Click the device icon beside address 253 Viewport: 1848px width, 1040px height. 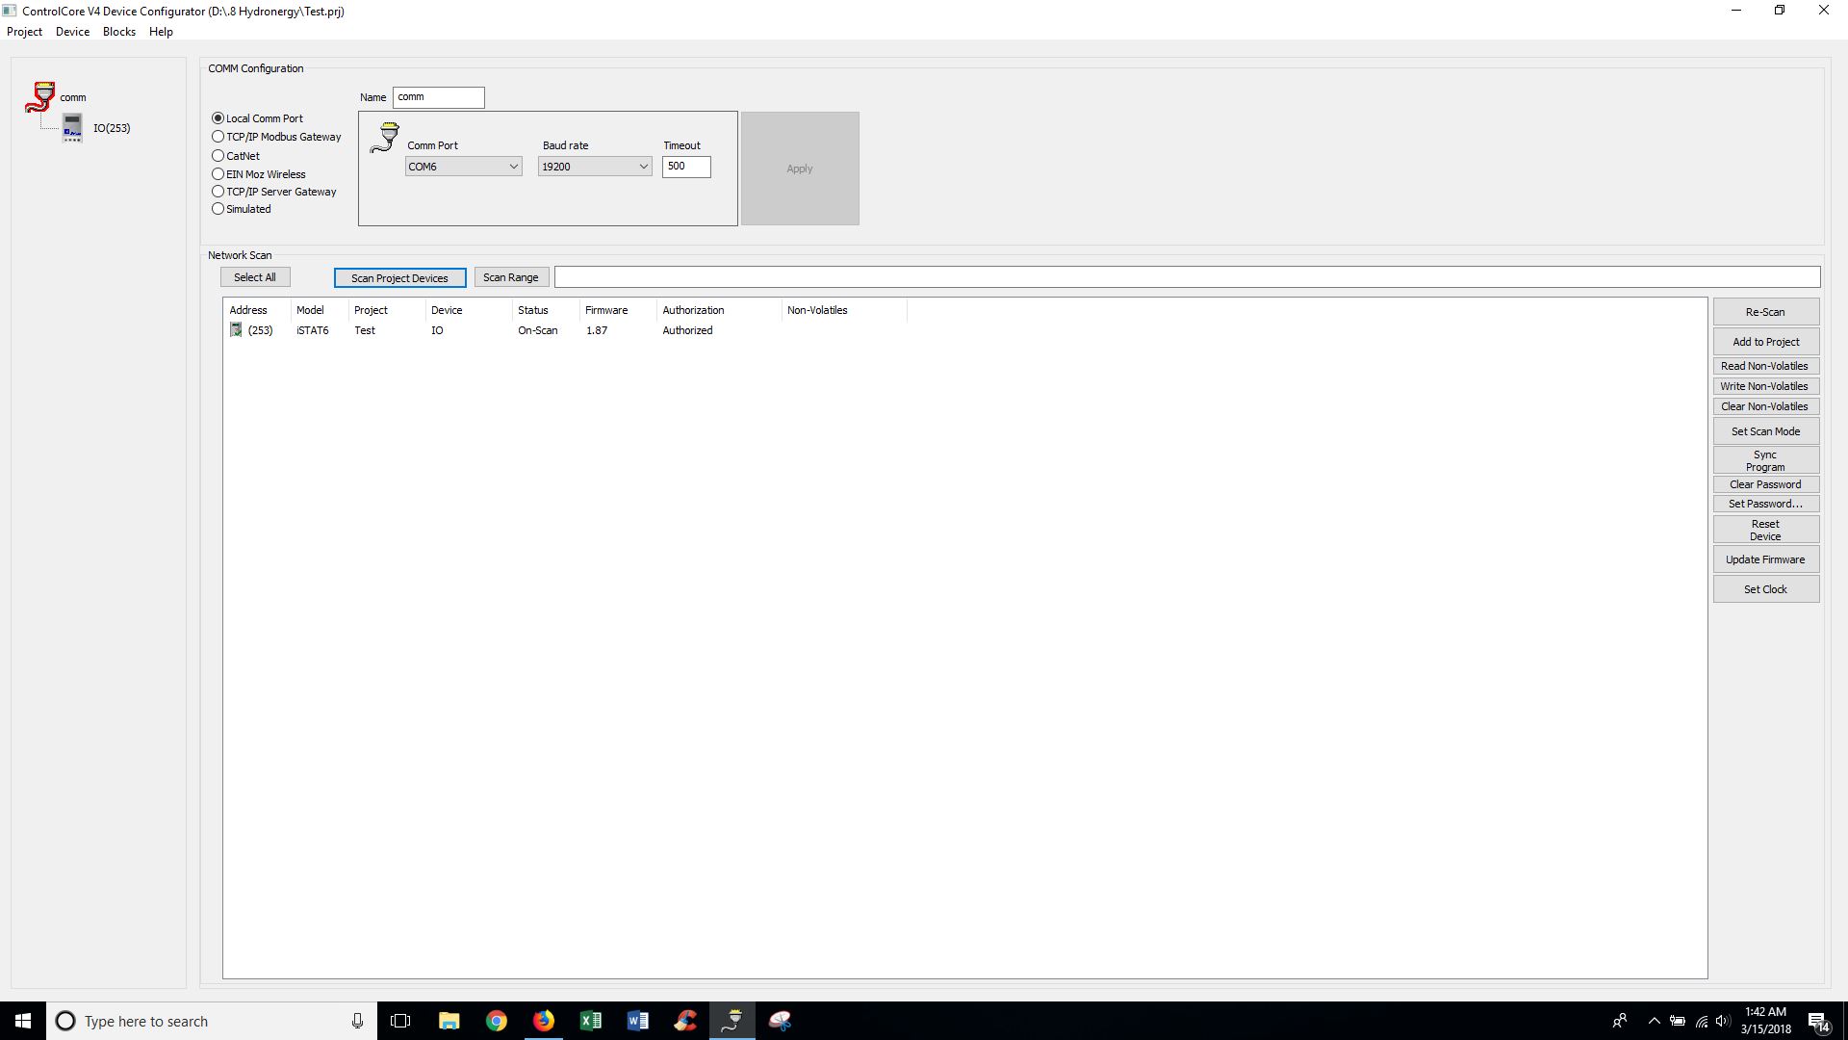click(x=236, y=330)
